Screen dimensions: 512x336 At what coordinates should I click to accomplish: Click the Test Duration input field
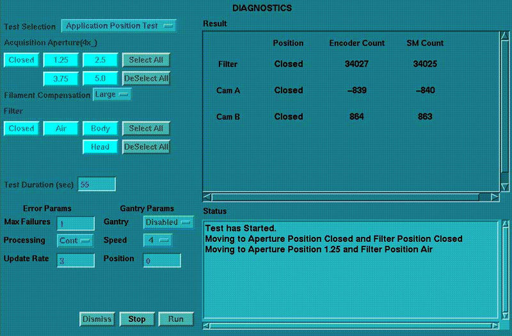tap(97, 184)
